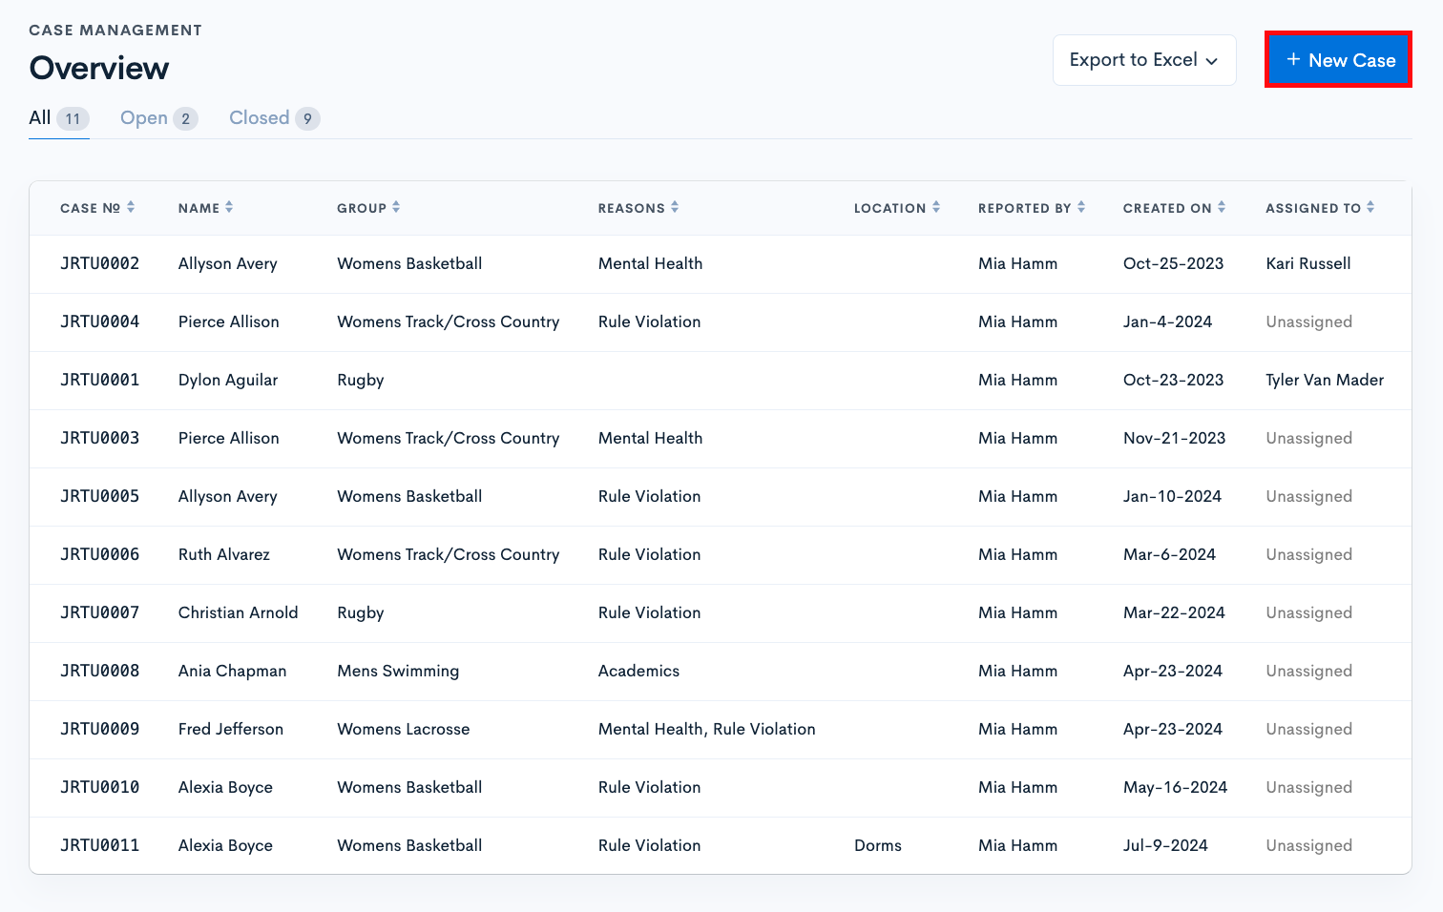Click Mental Health, Rule Violation reasons

[x=707, y=729]
